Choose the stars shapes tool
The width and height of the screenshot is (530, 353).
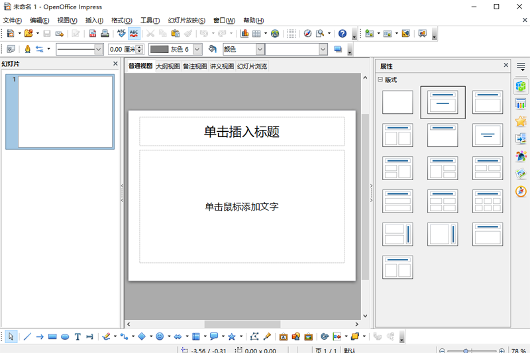(231, 336)
